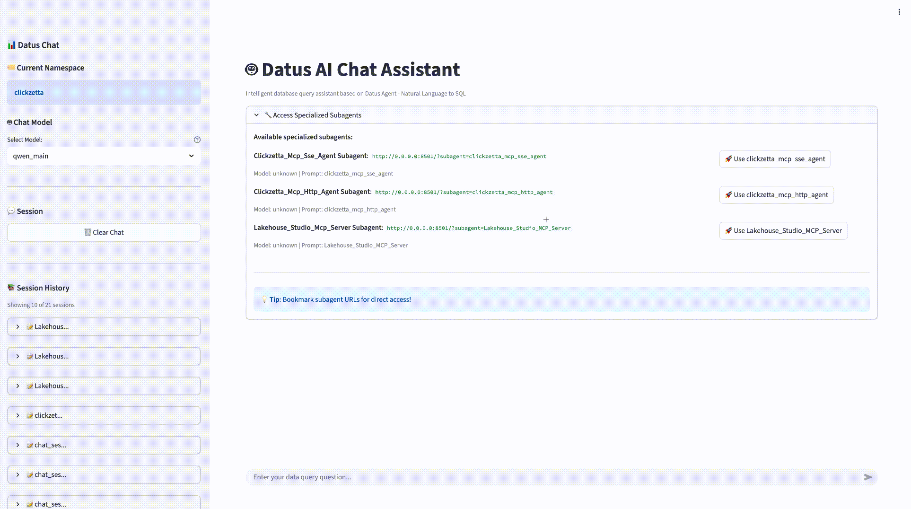Click the clickzetta namespace box
911x509 pixels.
coord(104,93)
